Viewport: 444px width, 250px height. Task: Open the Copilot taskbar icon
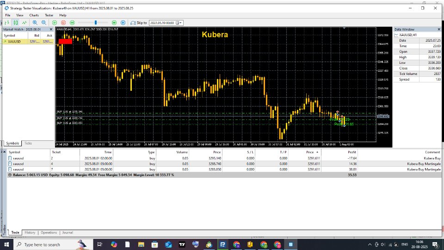pos(114,244)
